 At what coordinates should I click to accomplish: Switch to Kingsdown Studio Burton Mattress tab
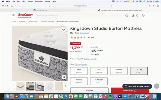(121, 10)
